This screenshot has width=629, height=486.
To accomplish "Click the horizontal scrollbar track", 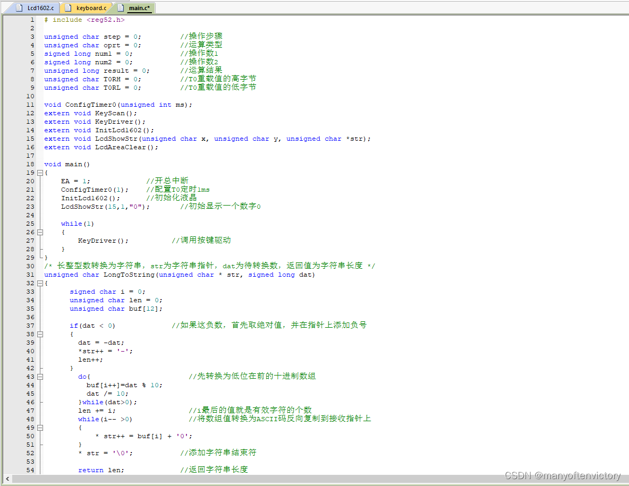I will coord(320,479).
